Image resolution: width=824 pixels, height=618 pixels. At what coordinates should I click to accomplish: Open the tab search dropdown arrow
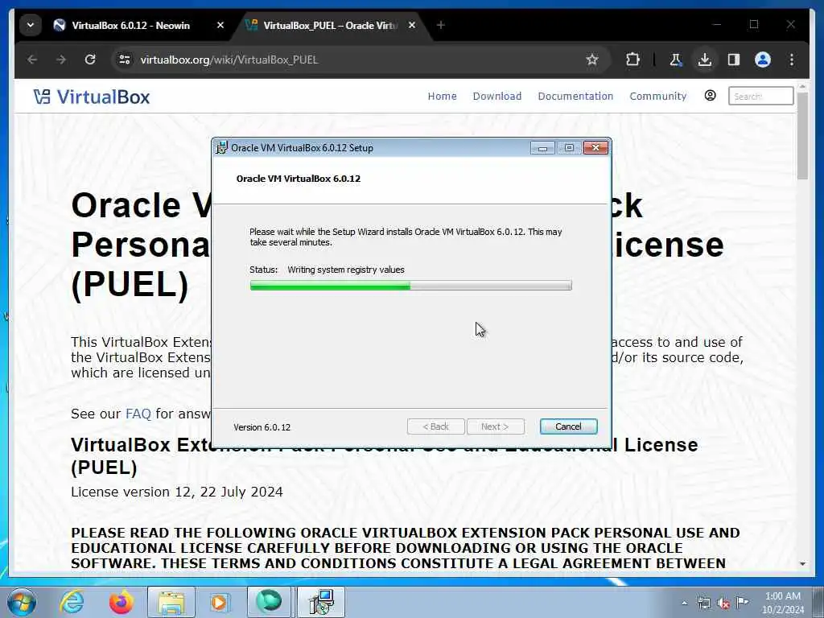click(x=31, y=25)
